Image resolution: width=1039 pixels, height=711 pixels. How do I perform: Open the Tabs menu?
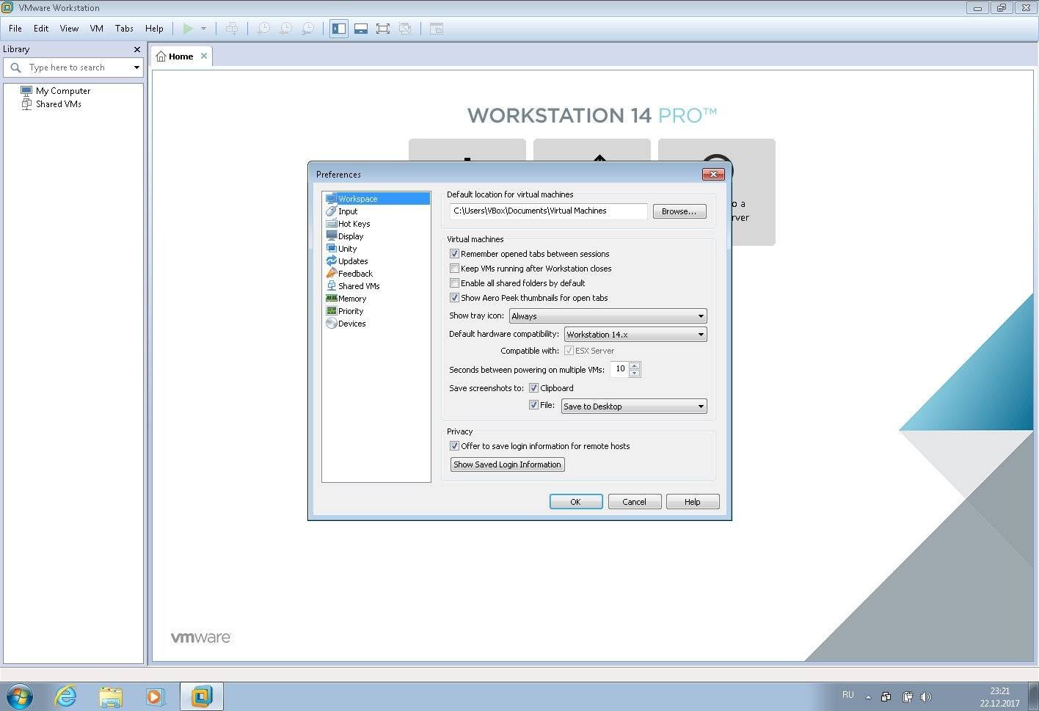(124, 29)
